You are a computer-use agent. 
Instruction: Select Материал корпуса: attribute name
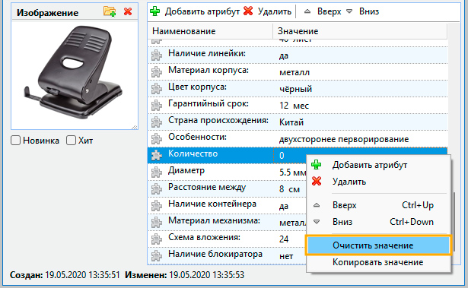point(209,70)
